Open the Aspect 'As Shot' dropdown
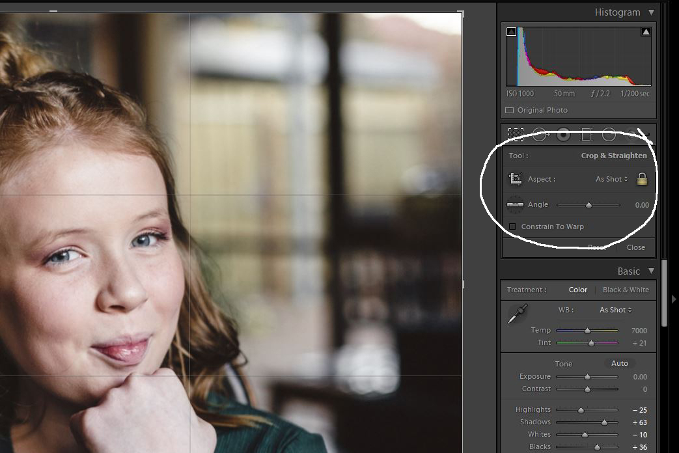Screen dimensions: 679x453 [x=611, y=179]
